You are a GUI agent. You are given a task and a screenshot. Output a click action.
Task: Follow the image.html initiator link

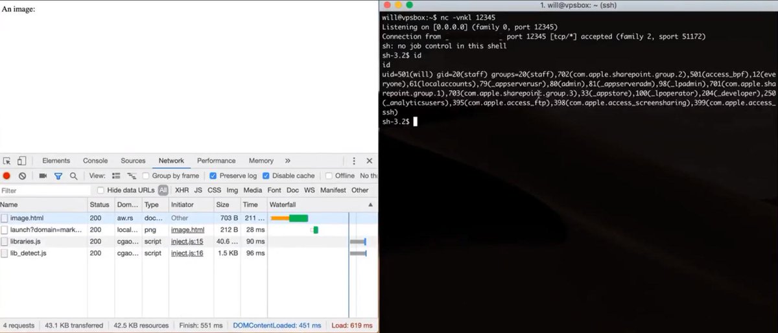point(188,230)
